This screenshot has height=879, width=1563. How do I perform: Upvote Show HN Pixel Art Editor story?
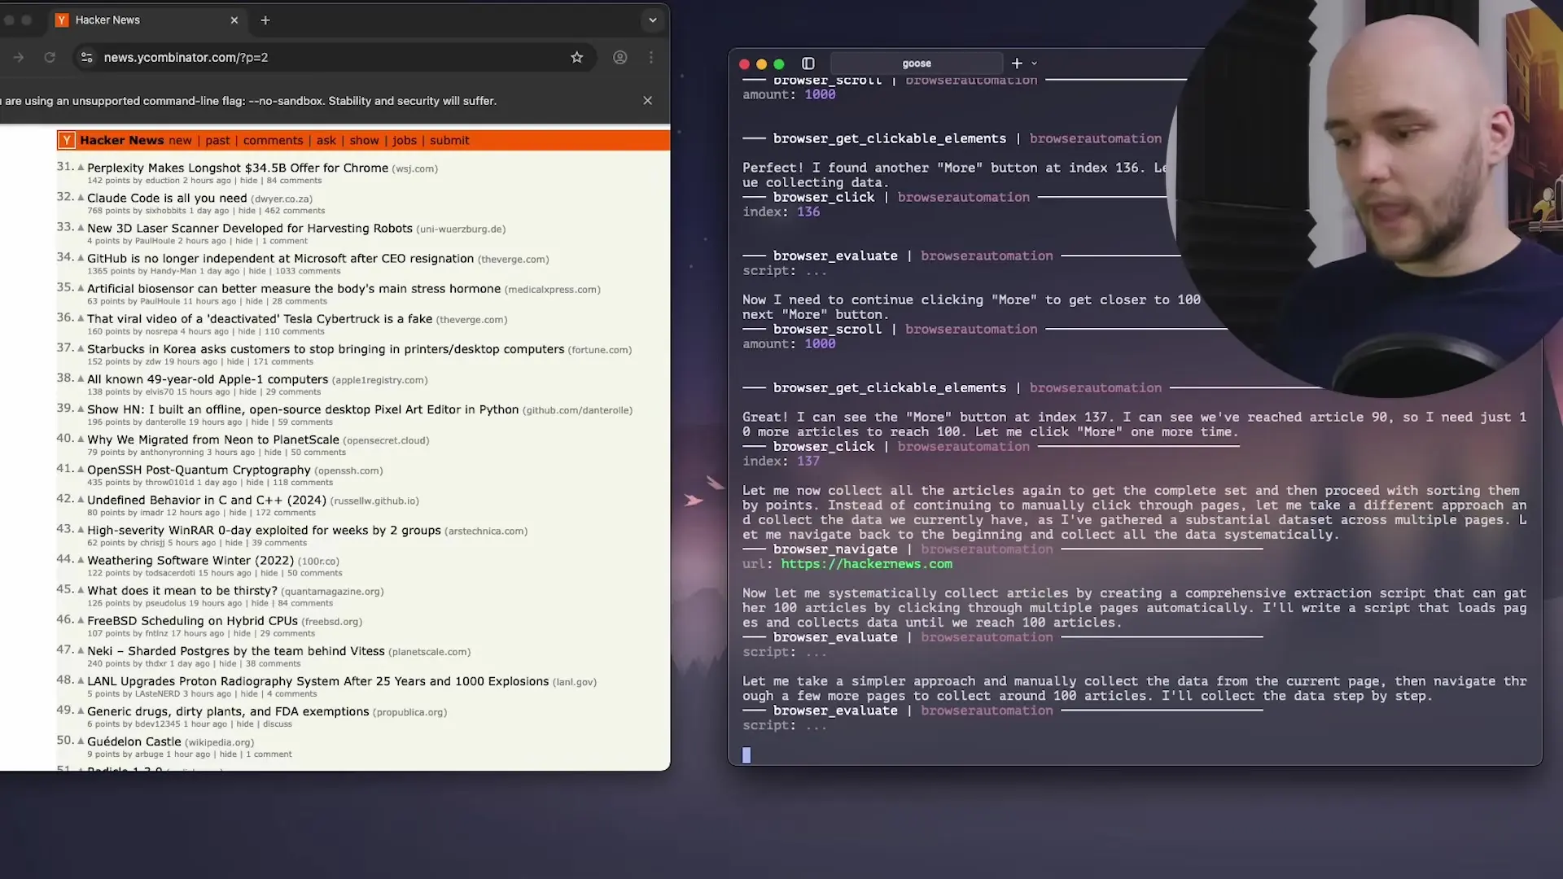click(x=81, y=409)
